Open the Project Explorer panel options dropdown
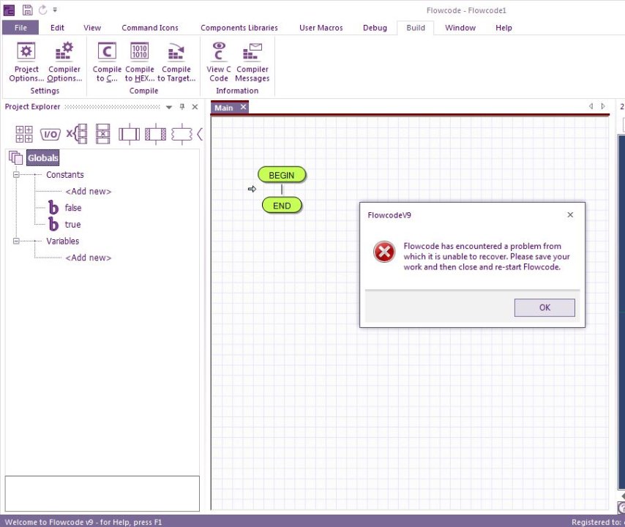 click(x=169, y=107)
